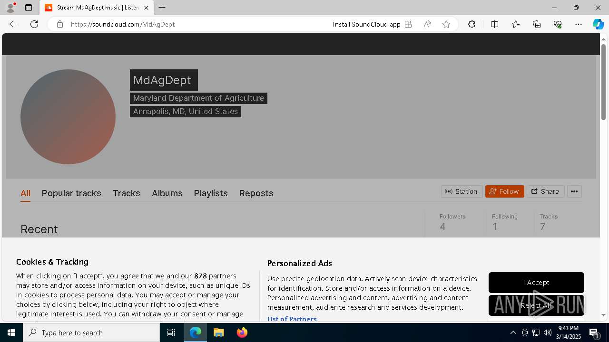Open the Copilot sidebar
The height and width of the screenshot is (342, 609).
point(598,24)
